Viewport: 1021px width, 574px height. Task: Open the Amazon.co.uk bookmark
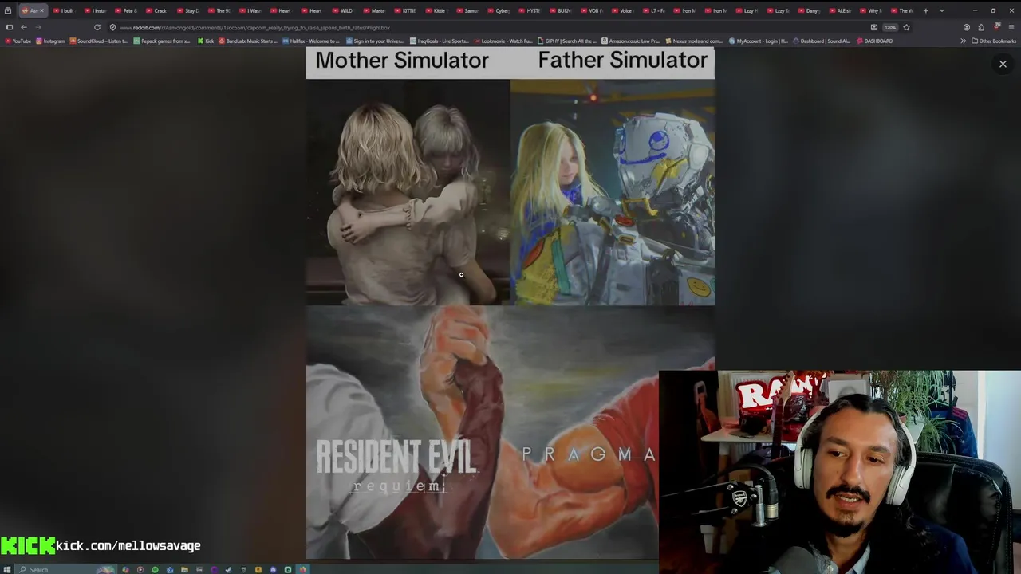630,41
